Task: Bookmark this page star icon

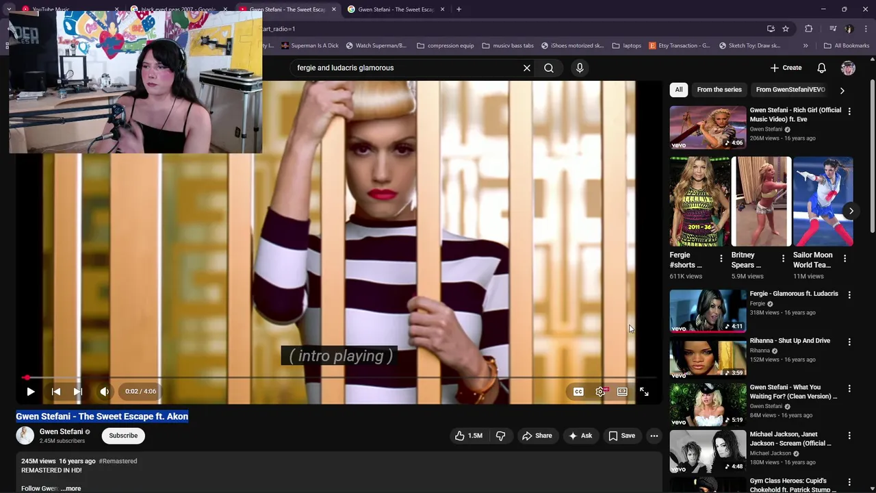Action: pos(786,29)
